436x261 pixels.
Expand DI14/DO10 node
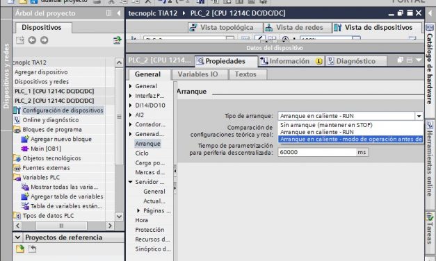131,106
